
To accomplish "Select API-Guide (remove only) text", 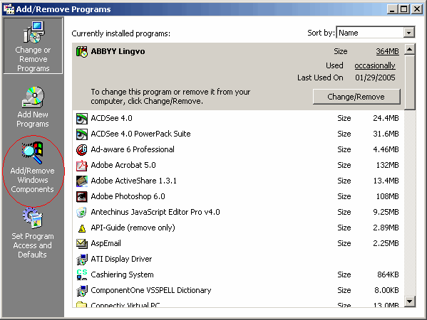I will [x=133, y=228].
